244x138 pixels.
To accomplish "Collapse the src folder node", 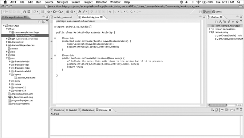I will click(x=7, y=29).
